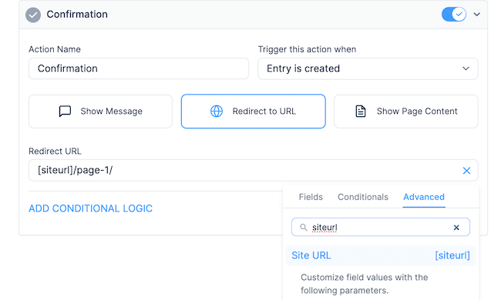Click the globe icon in Redirect to URL
The width and height of the screenshot is (501, 300).
tap(217, 112)
